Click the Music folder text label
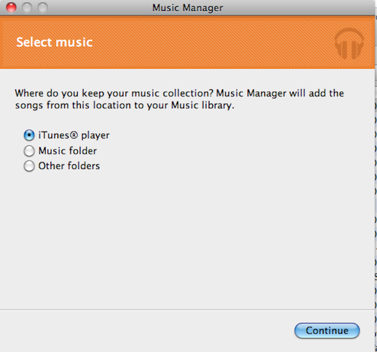The image size is (377, 352). (67, 151)
